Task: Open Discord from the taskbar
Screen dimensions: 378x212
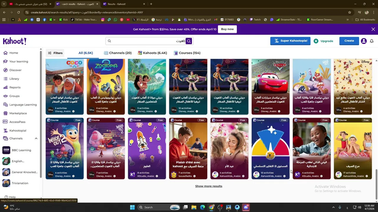Action: point(246,207)
